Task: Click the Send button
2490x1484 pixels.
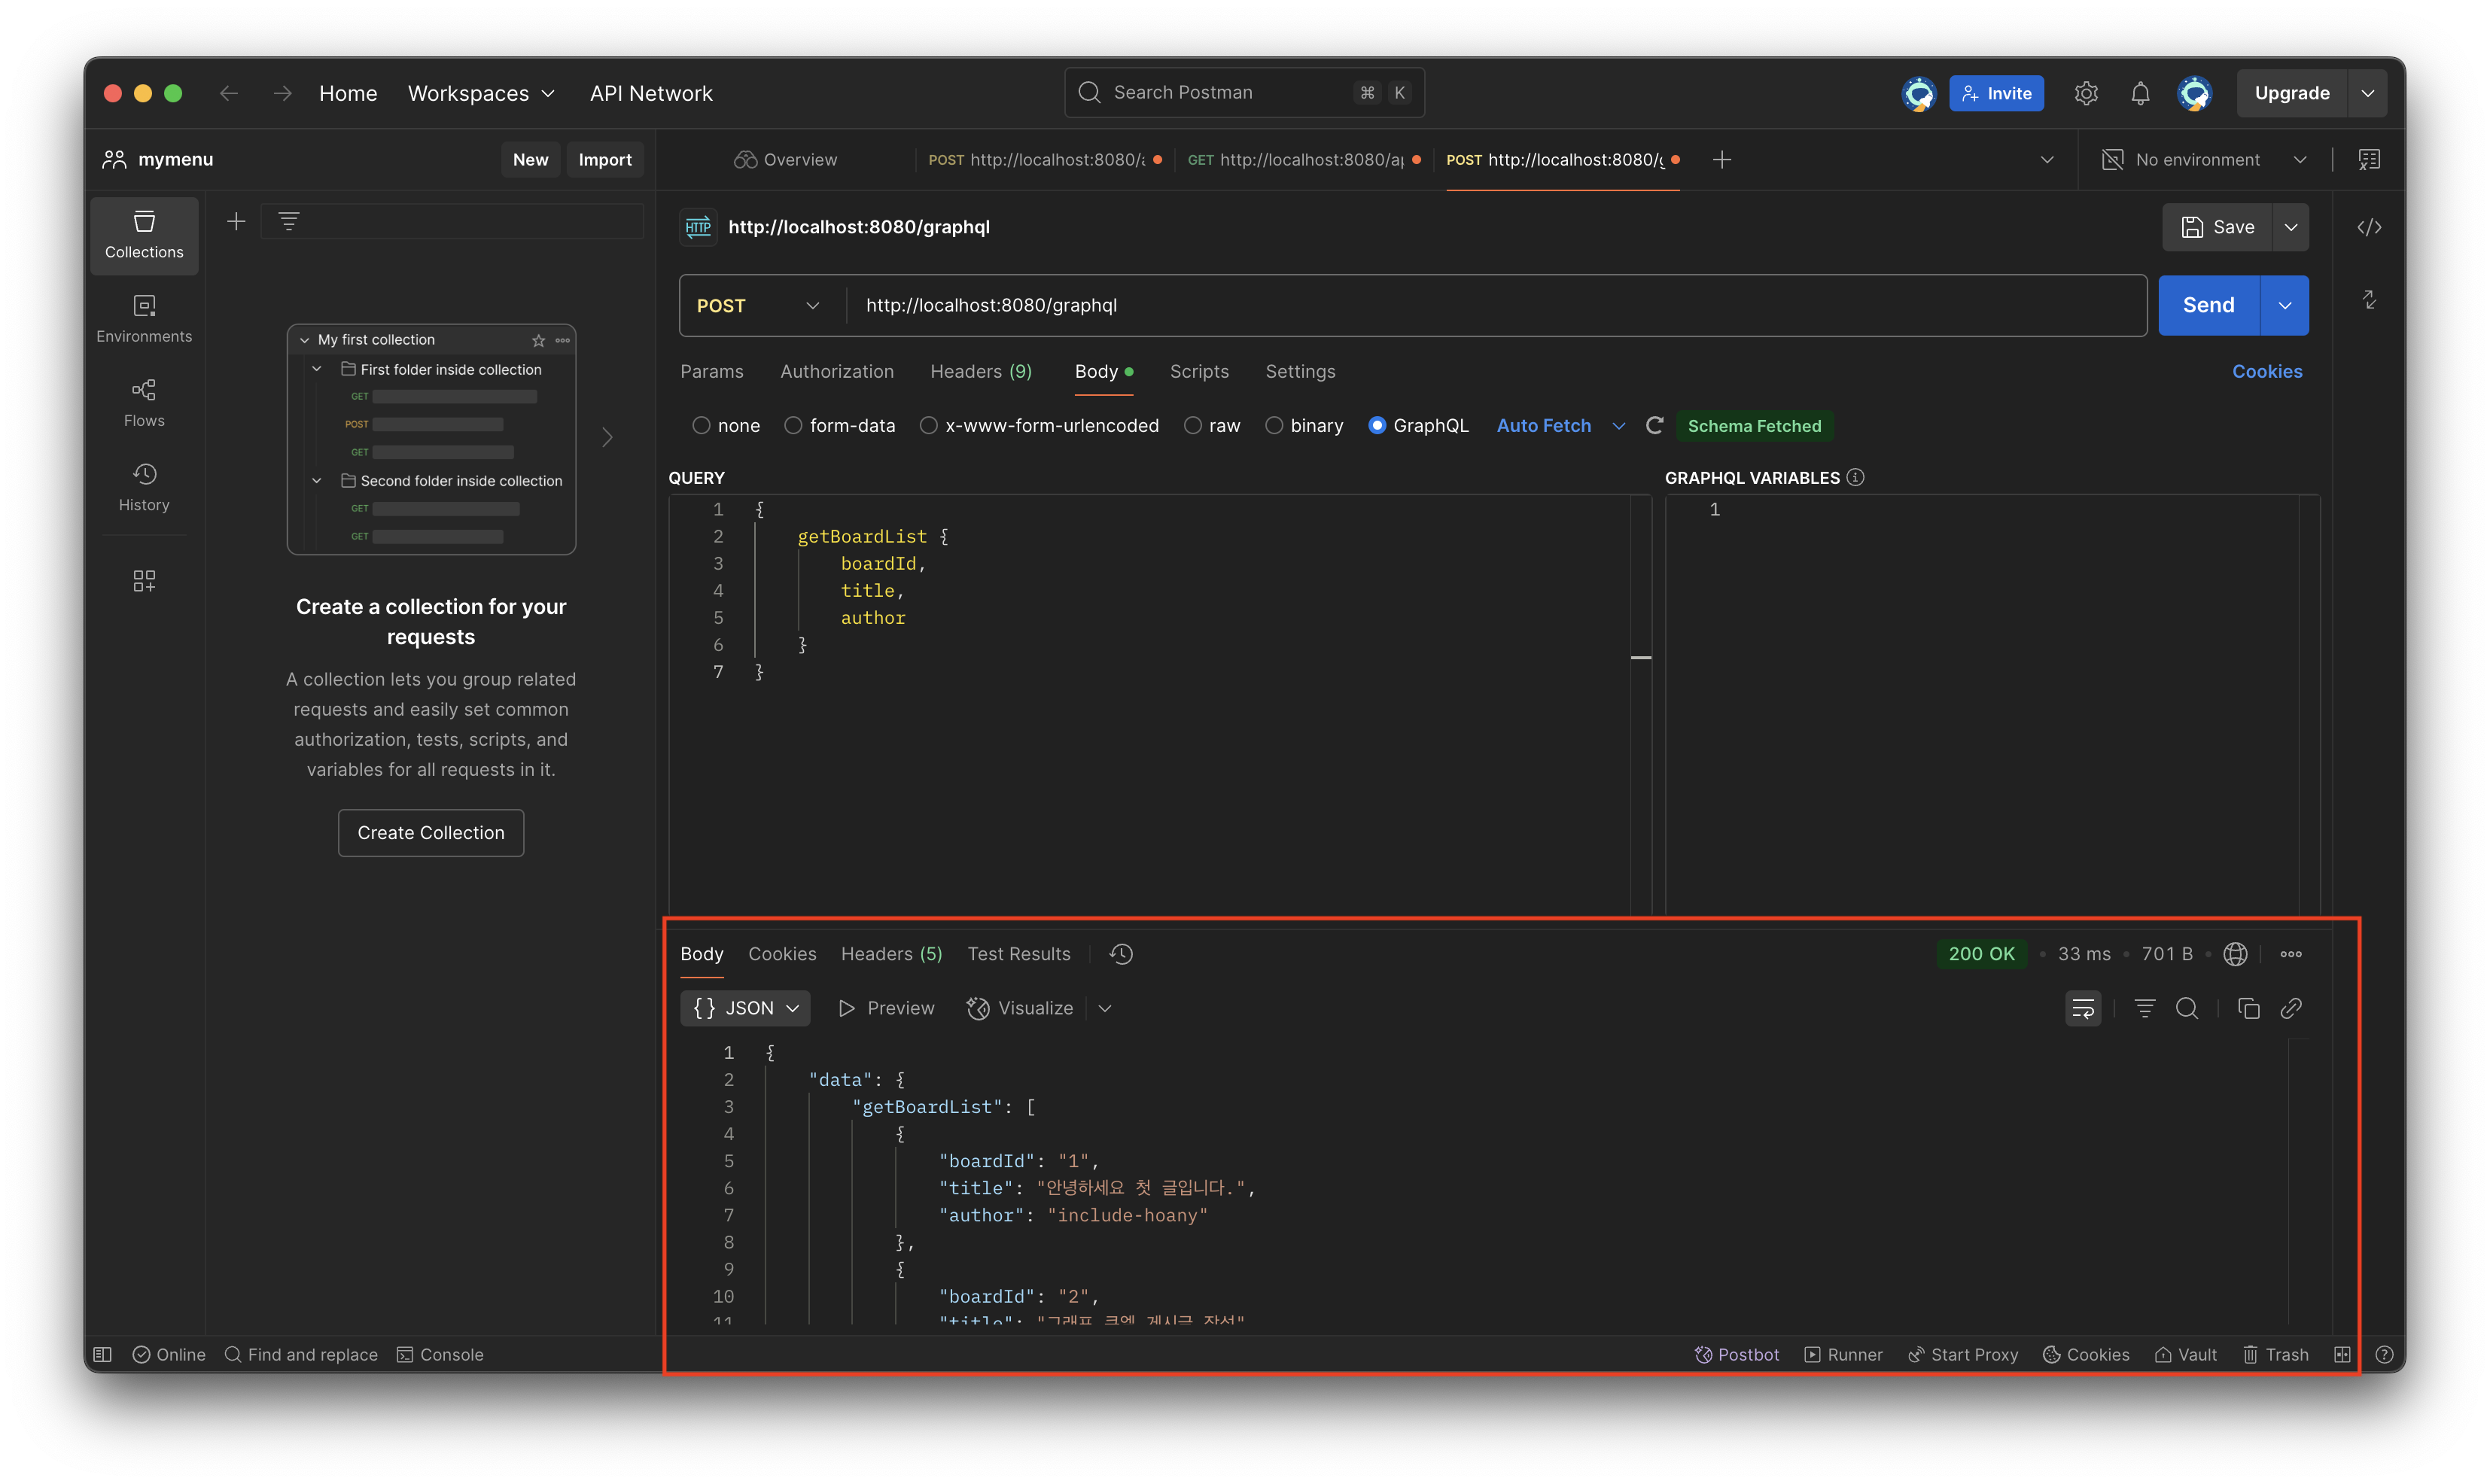Action: (2208, 305)
